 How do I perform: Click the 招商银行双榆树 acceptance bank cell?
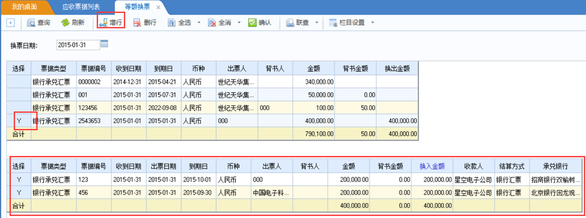(556, 180)
